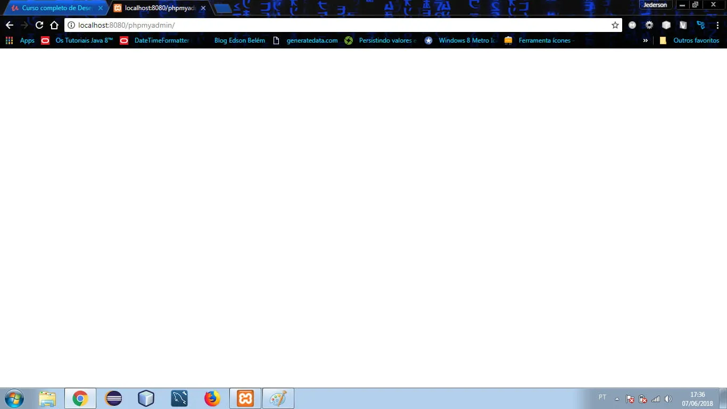The image size is (727, 409).
Task: Go back to the previous page
Action: click(10, 25)
